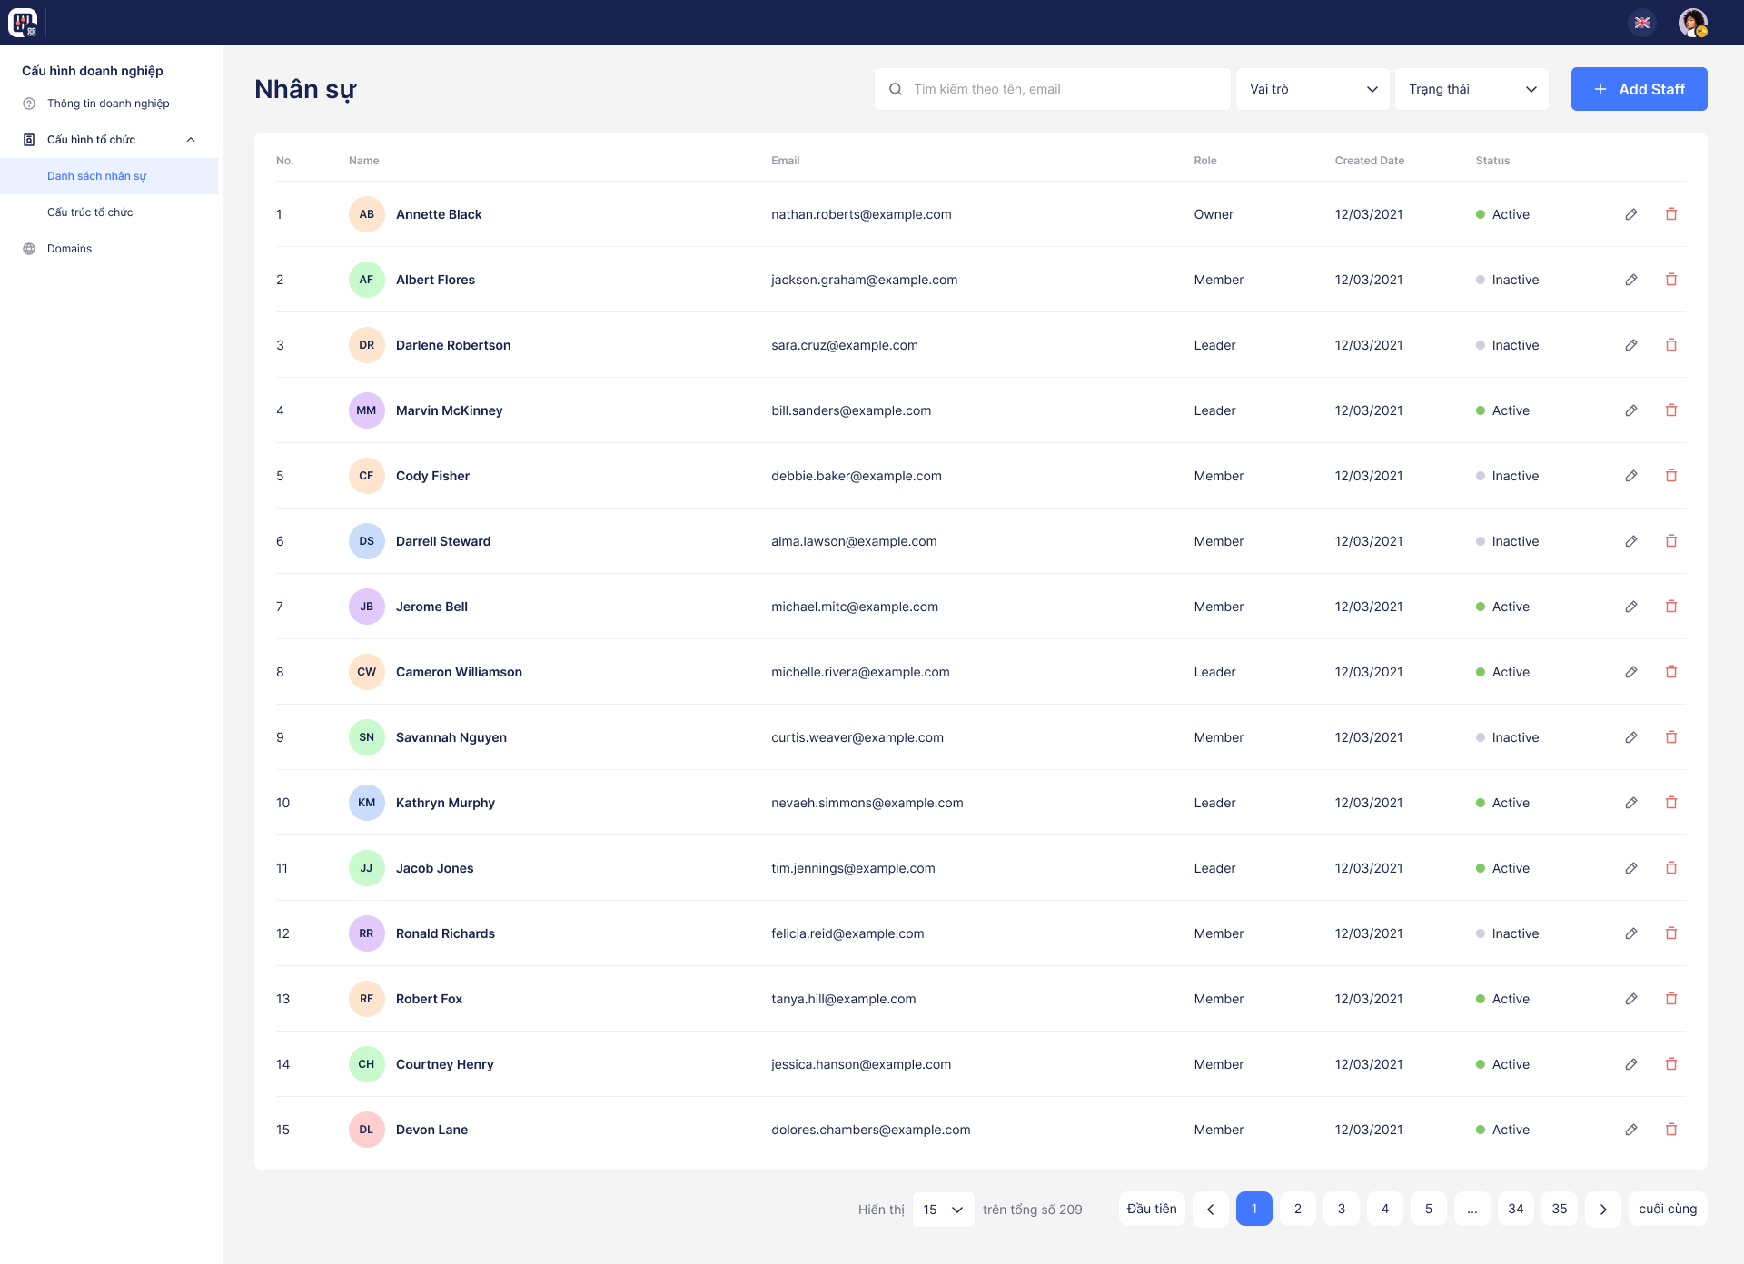Click edit pencil for Marvin McKinney
1744x1264 pixels.
tap(1631, 410)
